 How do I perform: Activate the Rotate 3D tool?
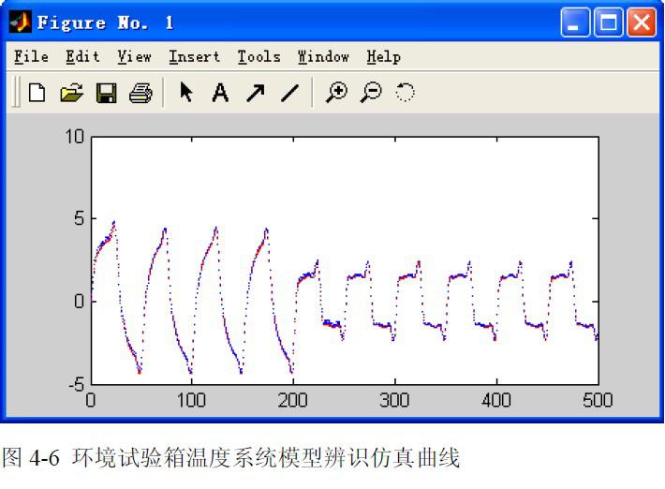pos(405,93)
